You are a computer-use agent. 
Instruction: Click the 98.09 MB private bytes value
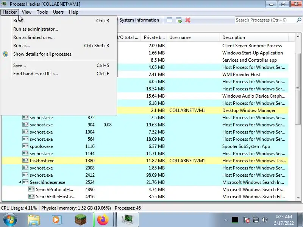click(155, 175)
